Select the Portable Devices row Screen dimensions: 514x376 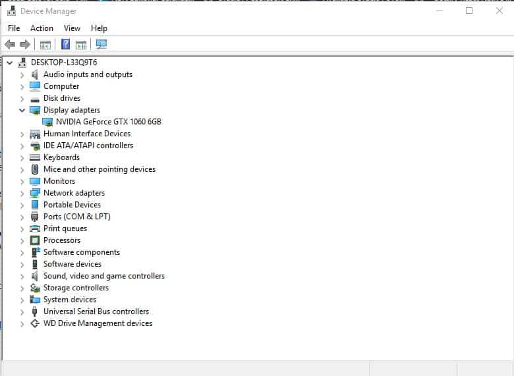(72, 205)
